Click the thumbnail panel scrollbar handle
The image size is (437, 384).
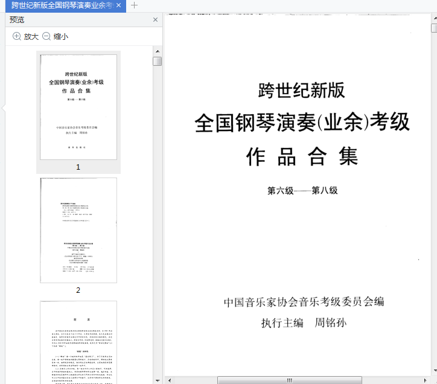click(x=158, y=62)
